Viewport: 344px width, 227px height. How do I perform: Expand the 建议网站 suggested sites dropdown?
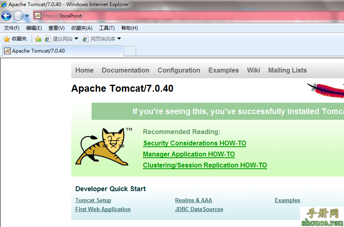click(x=76, y=39)
